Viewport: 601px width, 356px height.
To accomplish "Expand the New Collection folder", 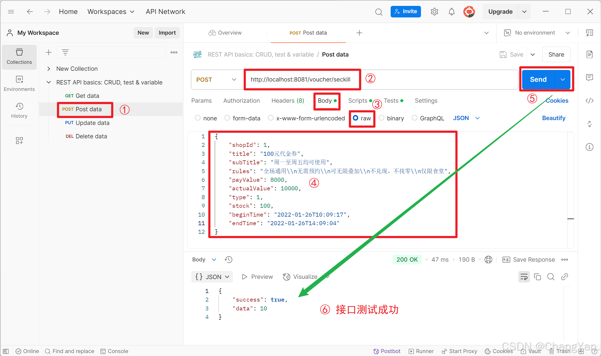I will coord(49,69).
